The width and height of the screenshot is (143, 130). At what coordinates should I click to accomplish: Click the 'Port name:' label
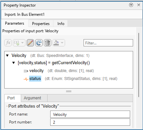point(18,114)
